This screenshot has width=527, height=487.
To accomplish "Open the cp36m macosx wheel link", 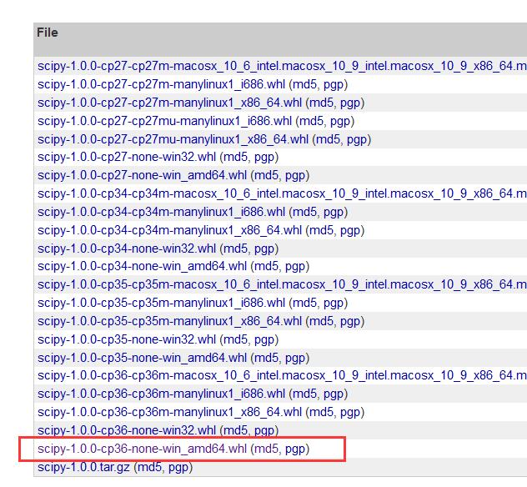I will (x=282, y=375).
